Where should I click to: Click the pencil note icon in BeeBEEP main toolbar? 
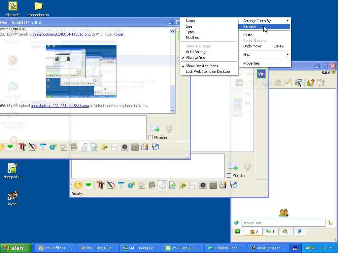pyautogui.click(x=288, y=83)
